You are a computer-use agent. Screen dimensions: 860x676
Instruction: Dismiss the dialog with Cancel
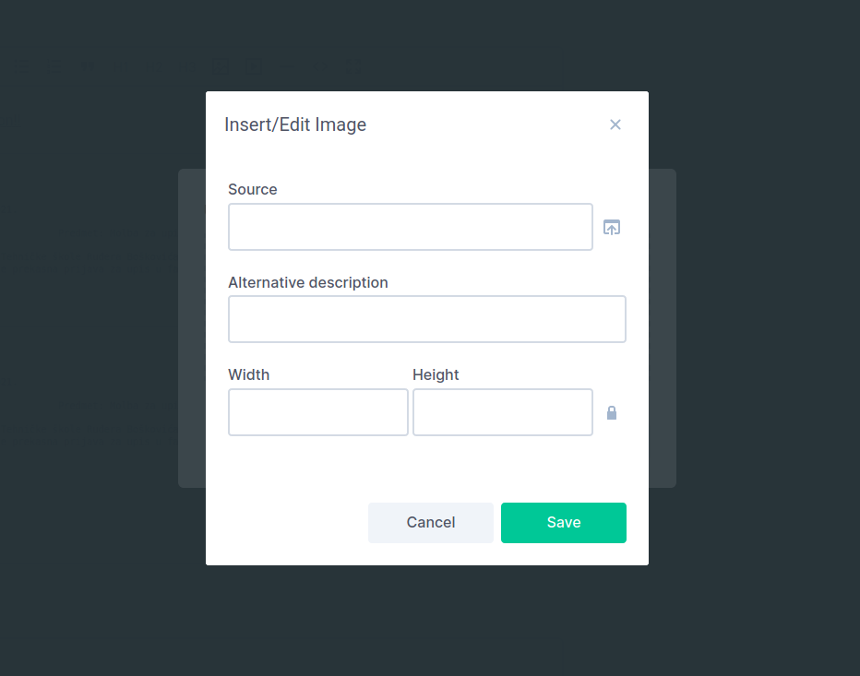(430, 522)
